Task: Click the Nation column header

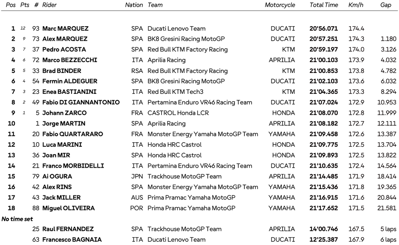Action: pyautogui.click(x=134, y=5)
